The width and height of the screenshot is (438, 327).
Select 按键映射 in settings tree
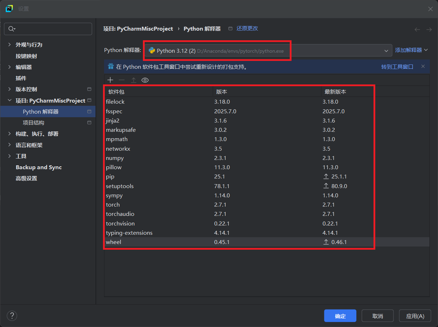pyautogui.click(x=26, y=56)
